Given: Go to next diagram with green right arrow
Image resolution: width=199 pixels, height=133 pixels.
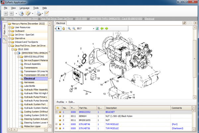Looking at the screenshot, I should (106, 29).
